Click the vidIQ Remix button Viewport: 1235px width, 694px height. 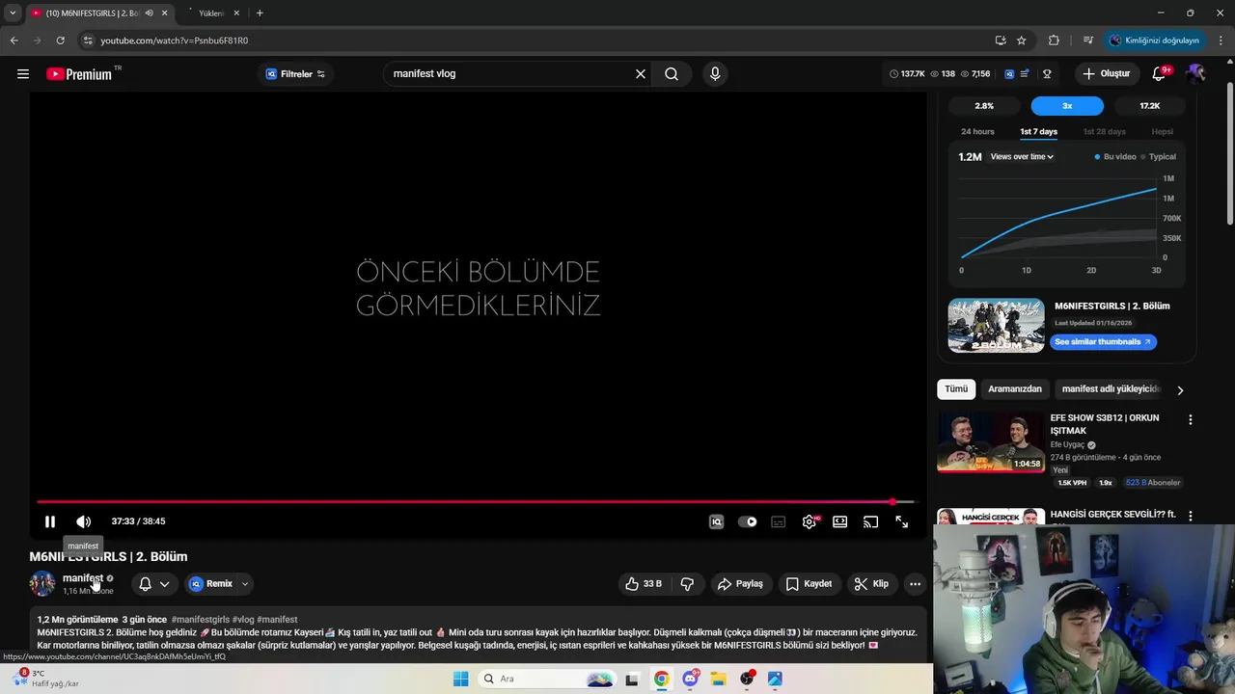211,584
